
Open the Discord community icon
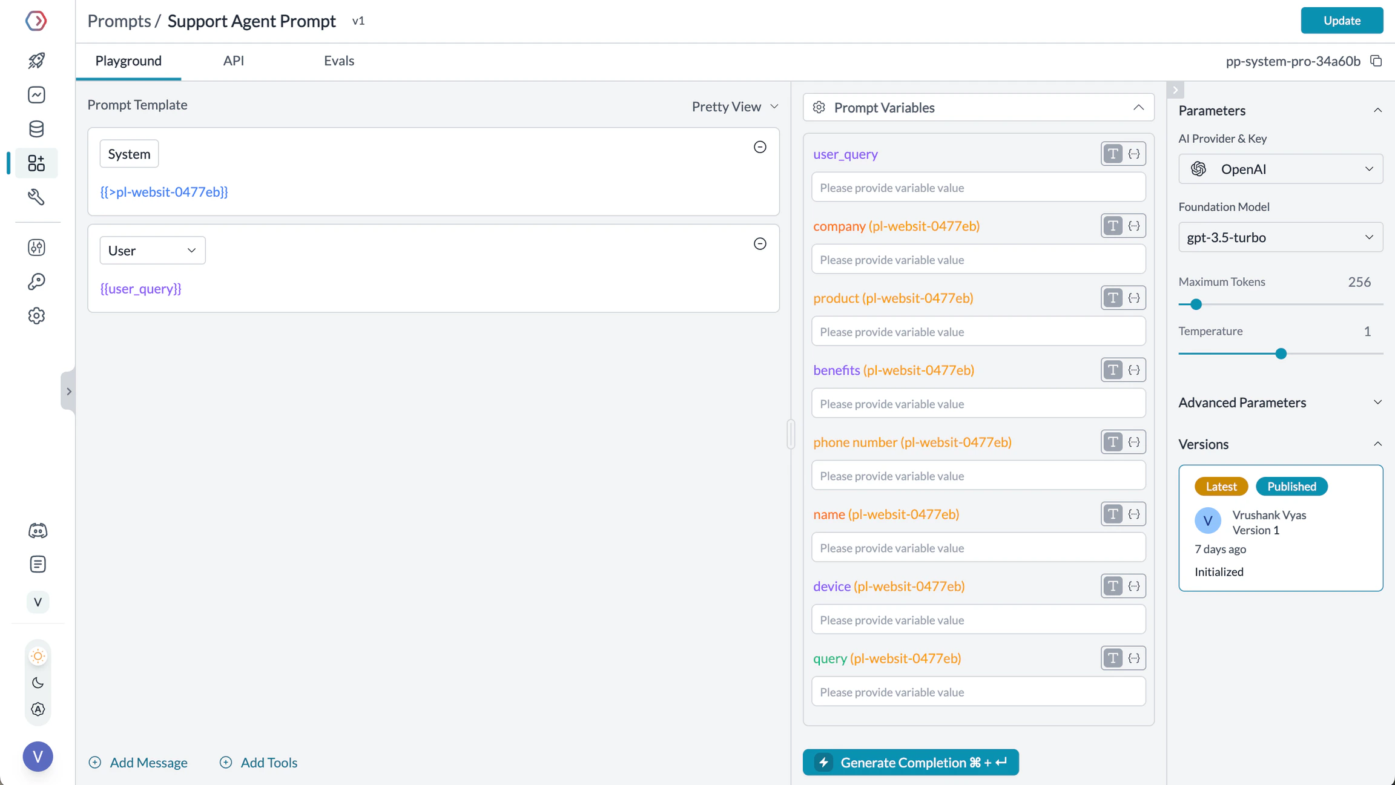[x=38, y=530]
